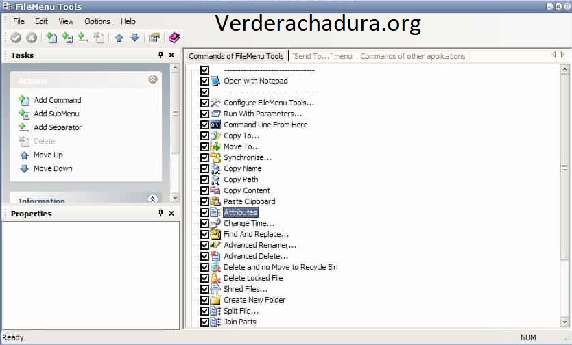Click the Command Line From Here icon

215,125
